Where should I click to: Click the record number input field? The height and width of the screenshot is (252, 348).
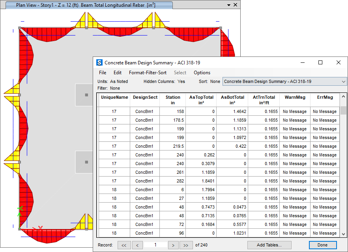(155, 245)
